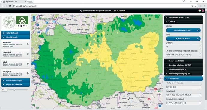The image size is (207, 110).
Task: Collapse Klímatérképek section
Action: (16, 37)
